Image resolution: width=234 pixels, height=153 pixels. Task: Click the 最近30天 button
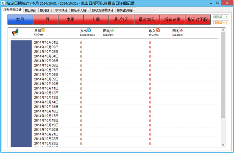pos(147,19)
